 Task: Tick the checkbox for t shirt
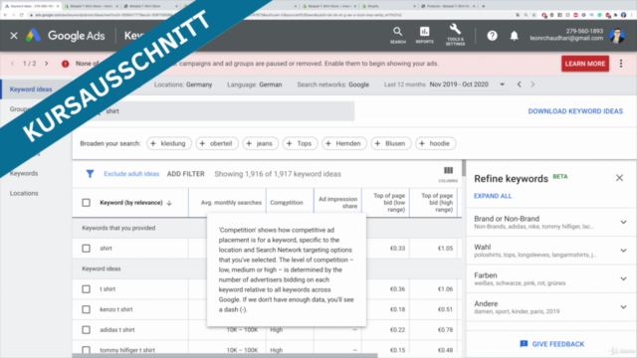pos(87,289)
